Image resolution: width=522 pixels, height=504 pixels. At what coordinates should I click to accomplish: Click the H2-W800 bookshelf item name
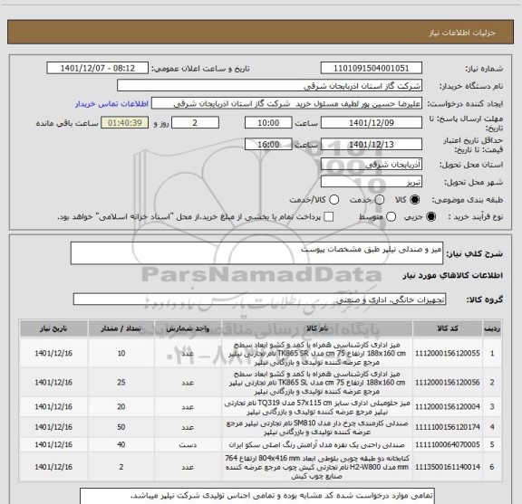pos(317,467)
